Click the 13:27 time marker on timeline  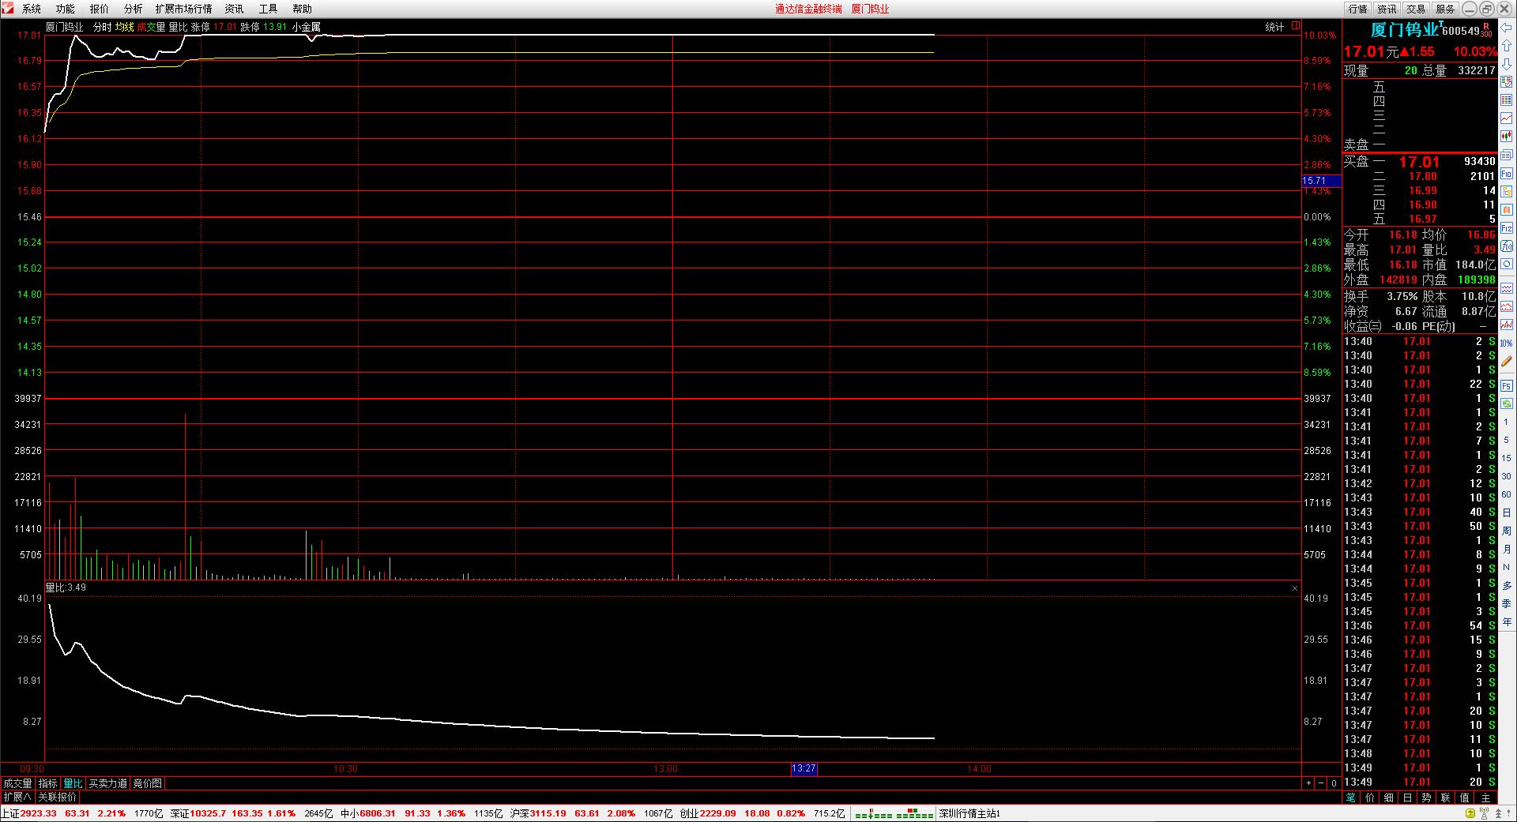803,768
